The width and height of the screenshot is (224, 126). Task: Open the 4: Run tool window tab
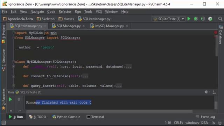[16, 117]
